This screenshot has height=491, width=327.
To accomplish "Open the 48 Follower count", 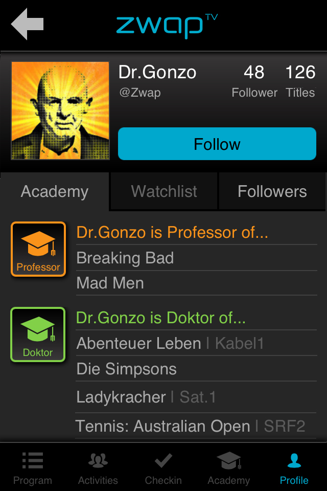I will click(254, 81).
